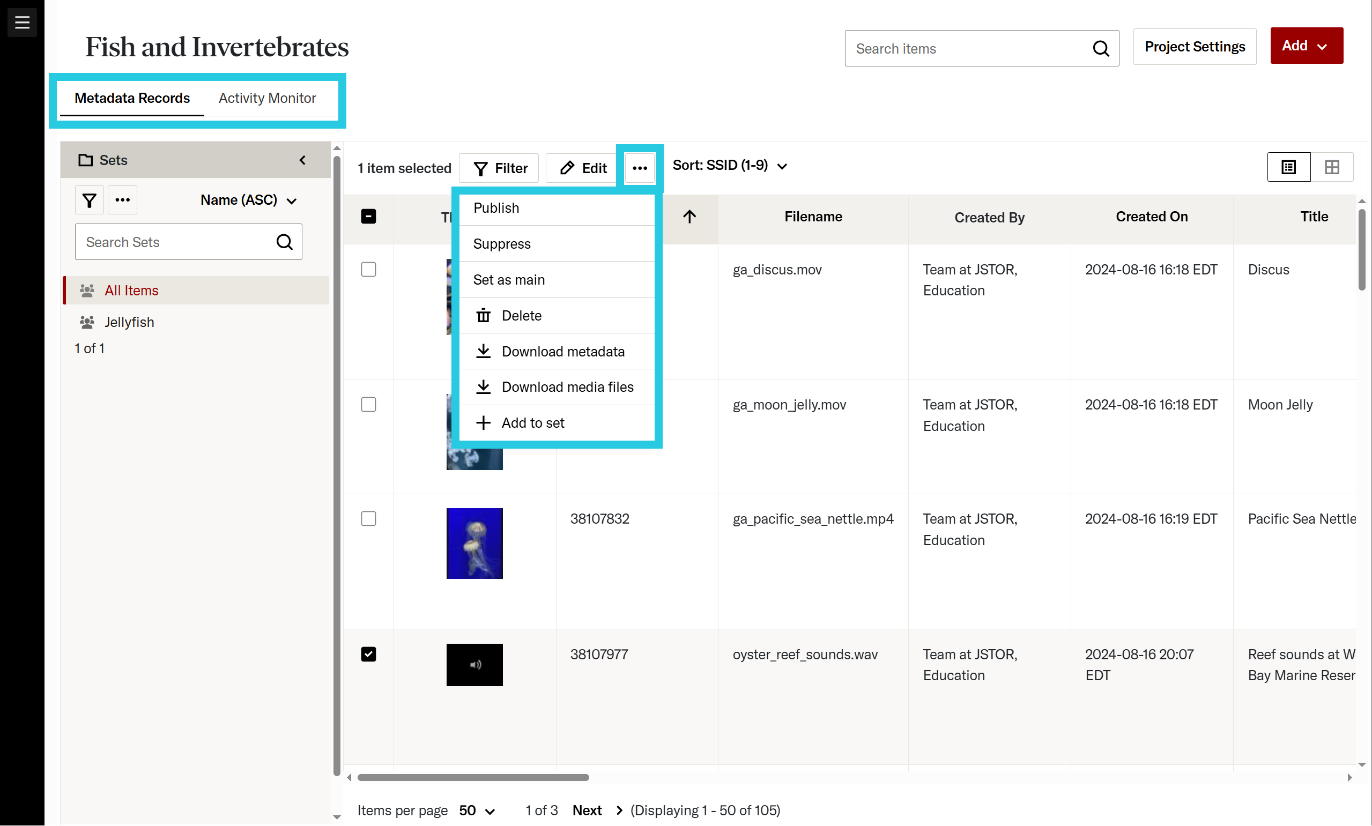
Task: Switch to grid view
Action: coord(1332,167)
